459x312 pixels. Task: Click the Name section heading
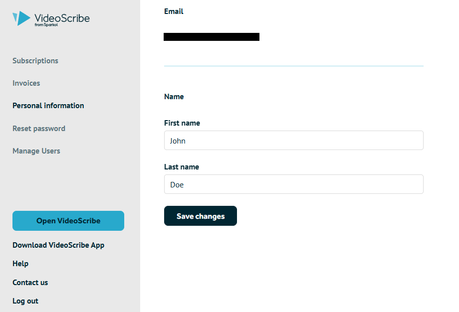174,97
